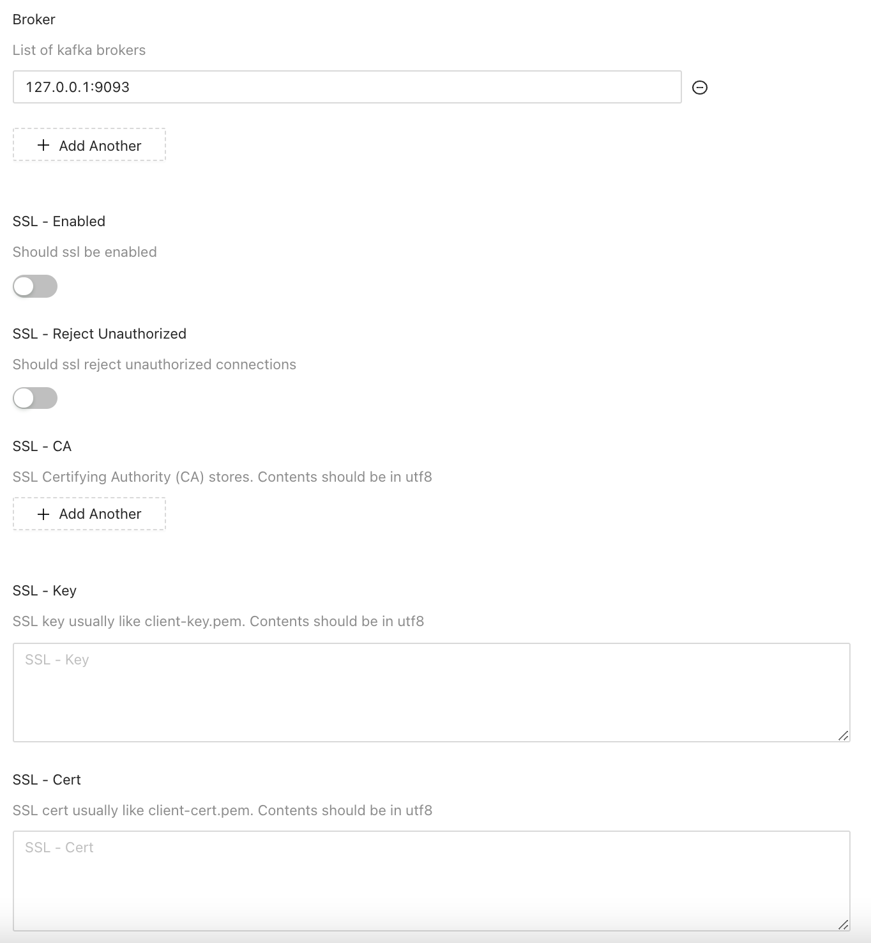871x943 pixels.
Task: Click into the SSL - Cert text area
Action: [x=432, y=881]
